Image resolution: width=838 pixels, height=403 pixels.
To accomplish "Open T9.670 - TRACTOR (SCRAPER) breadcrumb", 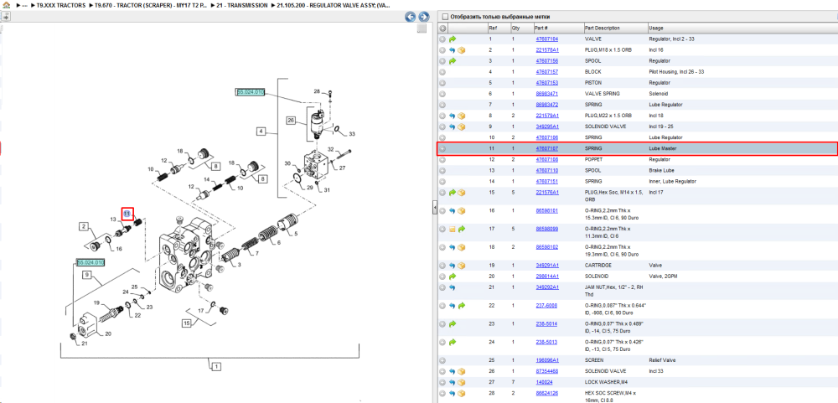I will point(149,5).
